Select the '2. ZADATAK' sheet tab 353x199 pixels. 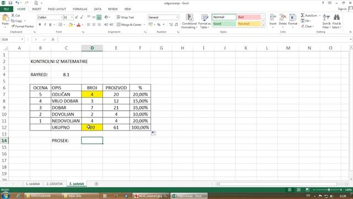pyautogui.click(x=55, y=184)
